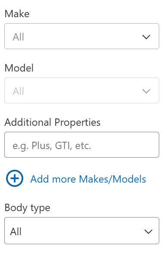Select the 'All' value in Body type
167x258 pixels.
click(16, 232)
